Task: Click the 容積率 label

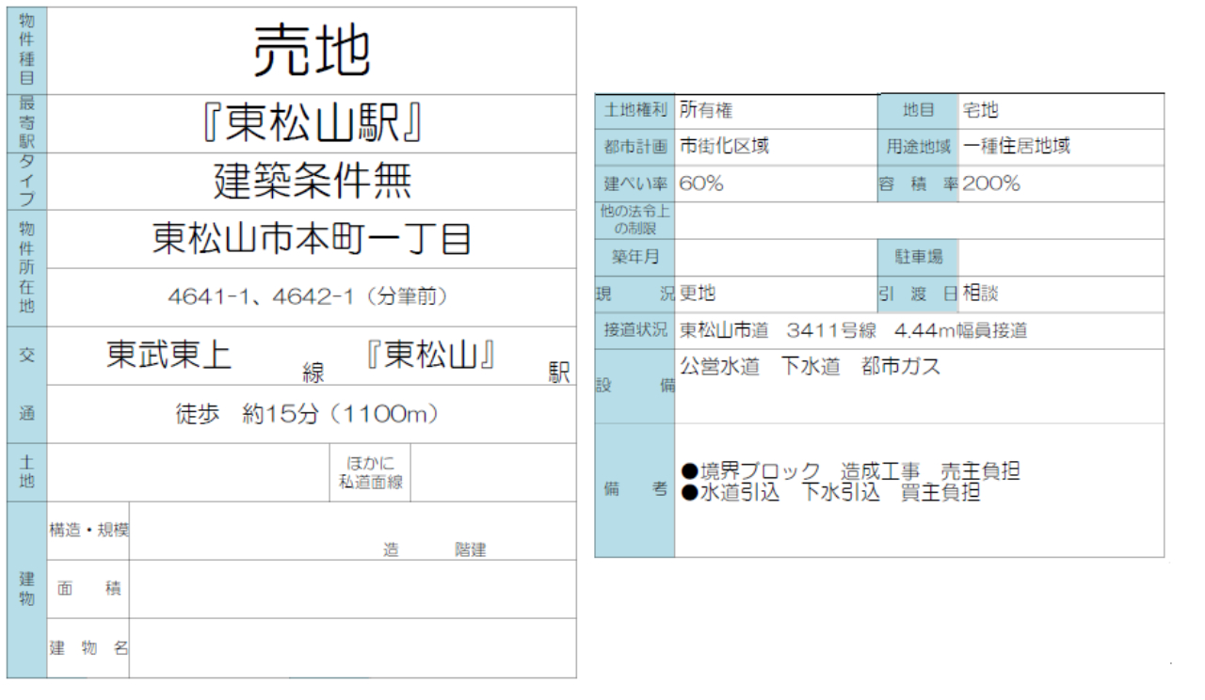Action: point(918,184)
